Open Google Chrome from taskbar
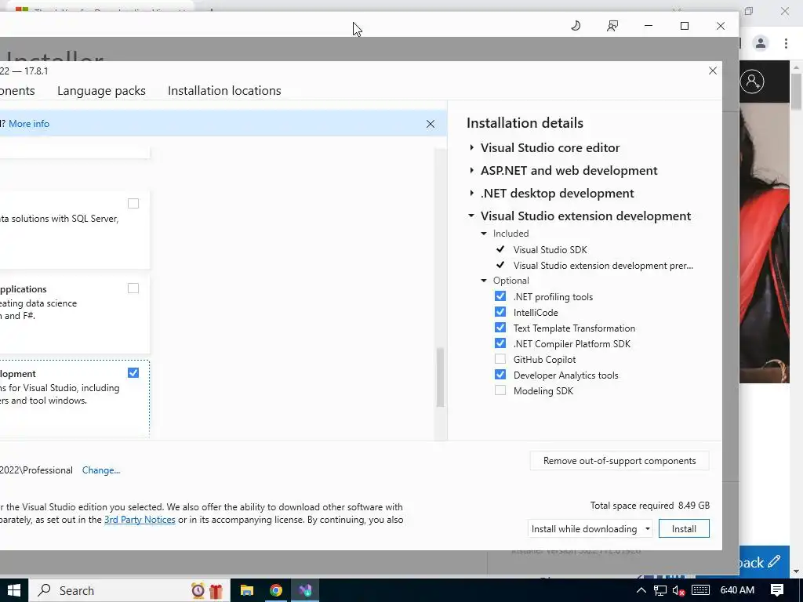The width and height of the screenshot is (803, 602). coord(276,590)
